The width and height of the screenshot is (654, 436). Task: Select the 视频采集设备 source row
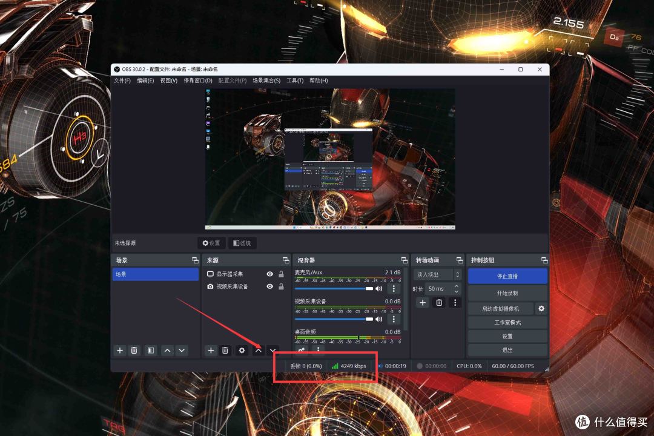pyautogui.click(x=246, y=286)
